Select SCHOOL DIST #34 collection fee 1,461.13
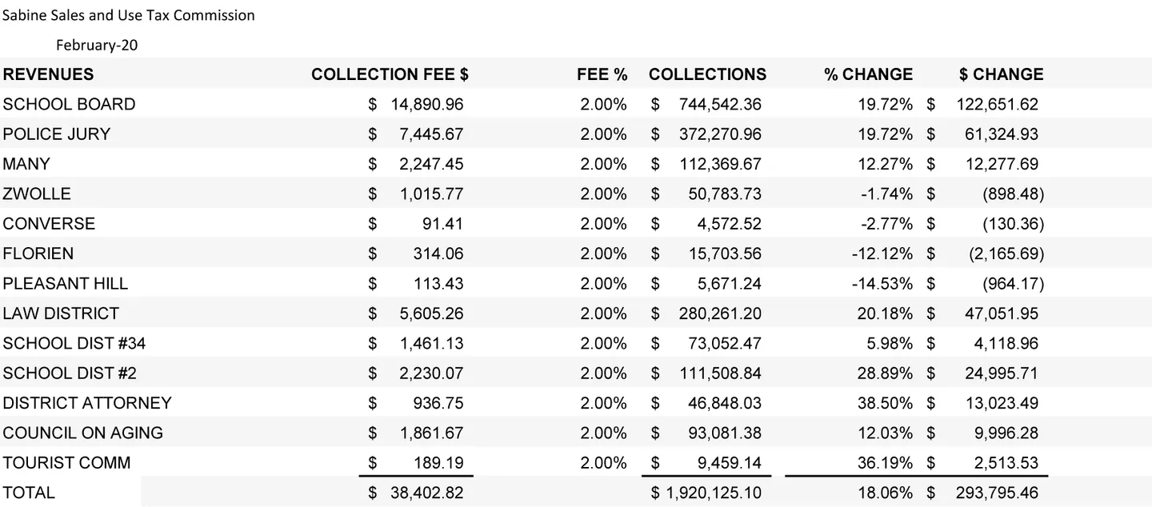The image size is (1152, 507). 431,343
